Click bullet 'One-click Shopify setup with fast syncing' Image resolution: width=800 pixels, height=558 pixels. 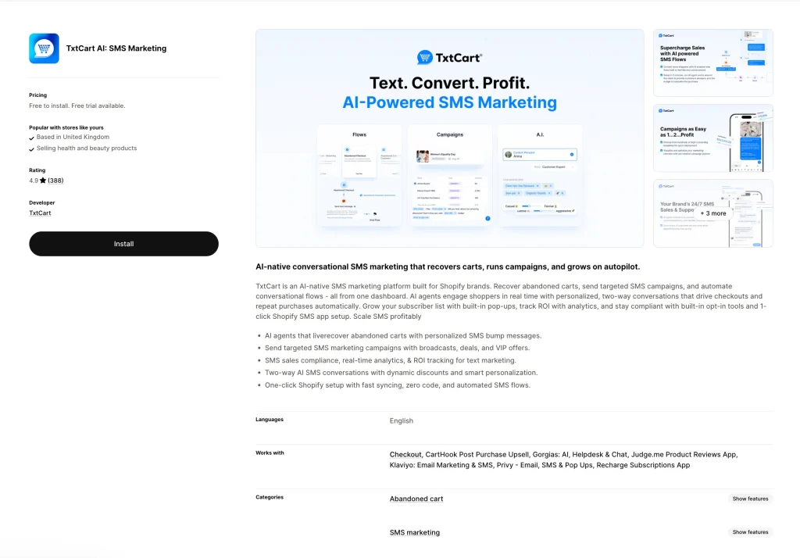[x=398, y=385]
